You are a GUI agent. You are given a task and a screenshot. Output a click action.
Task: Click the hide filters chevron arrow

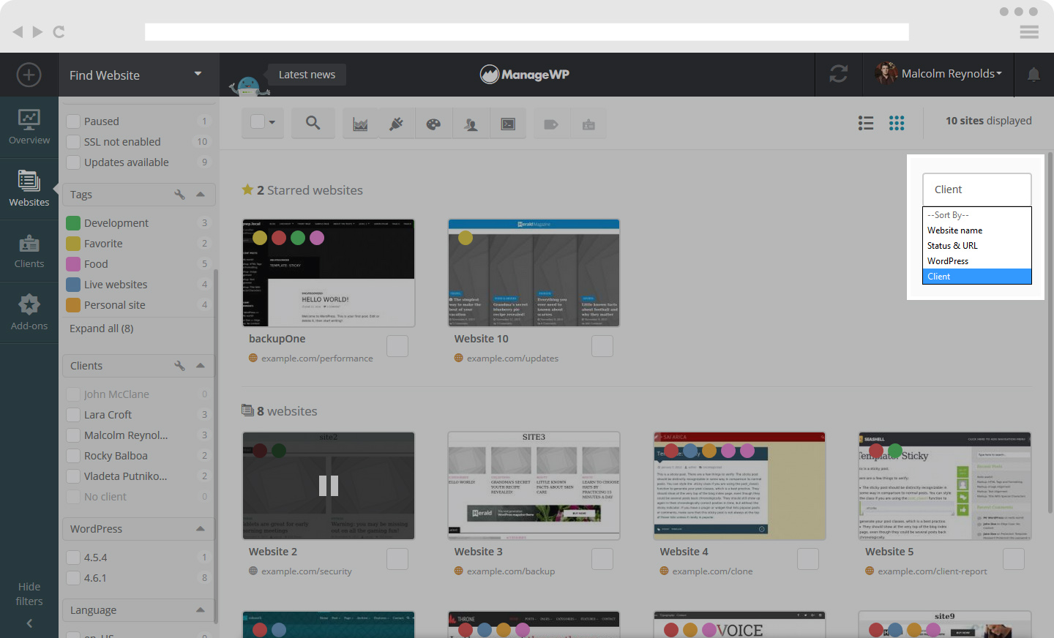pos(29,623)
